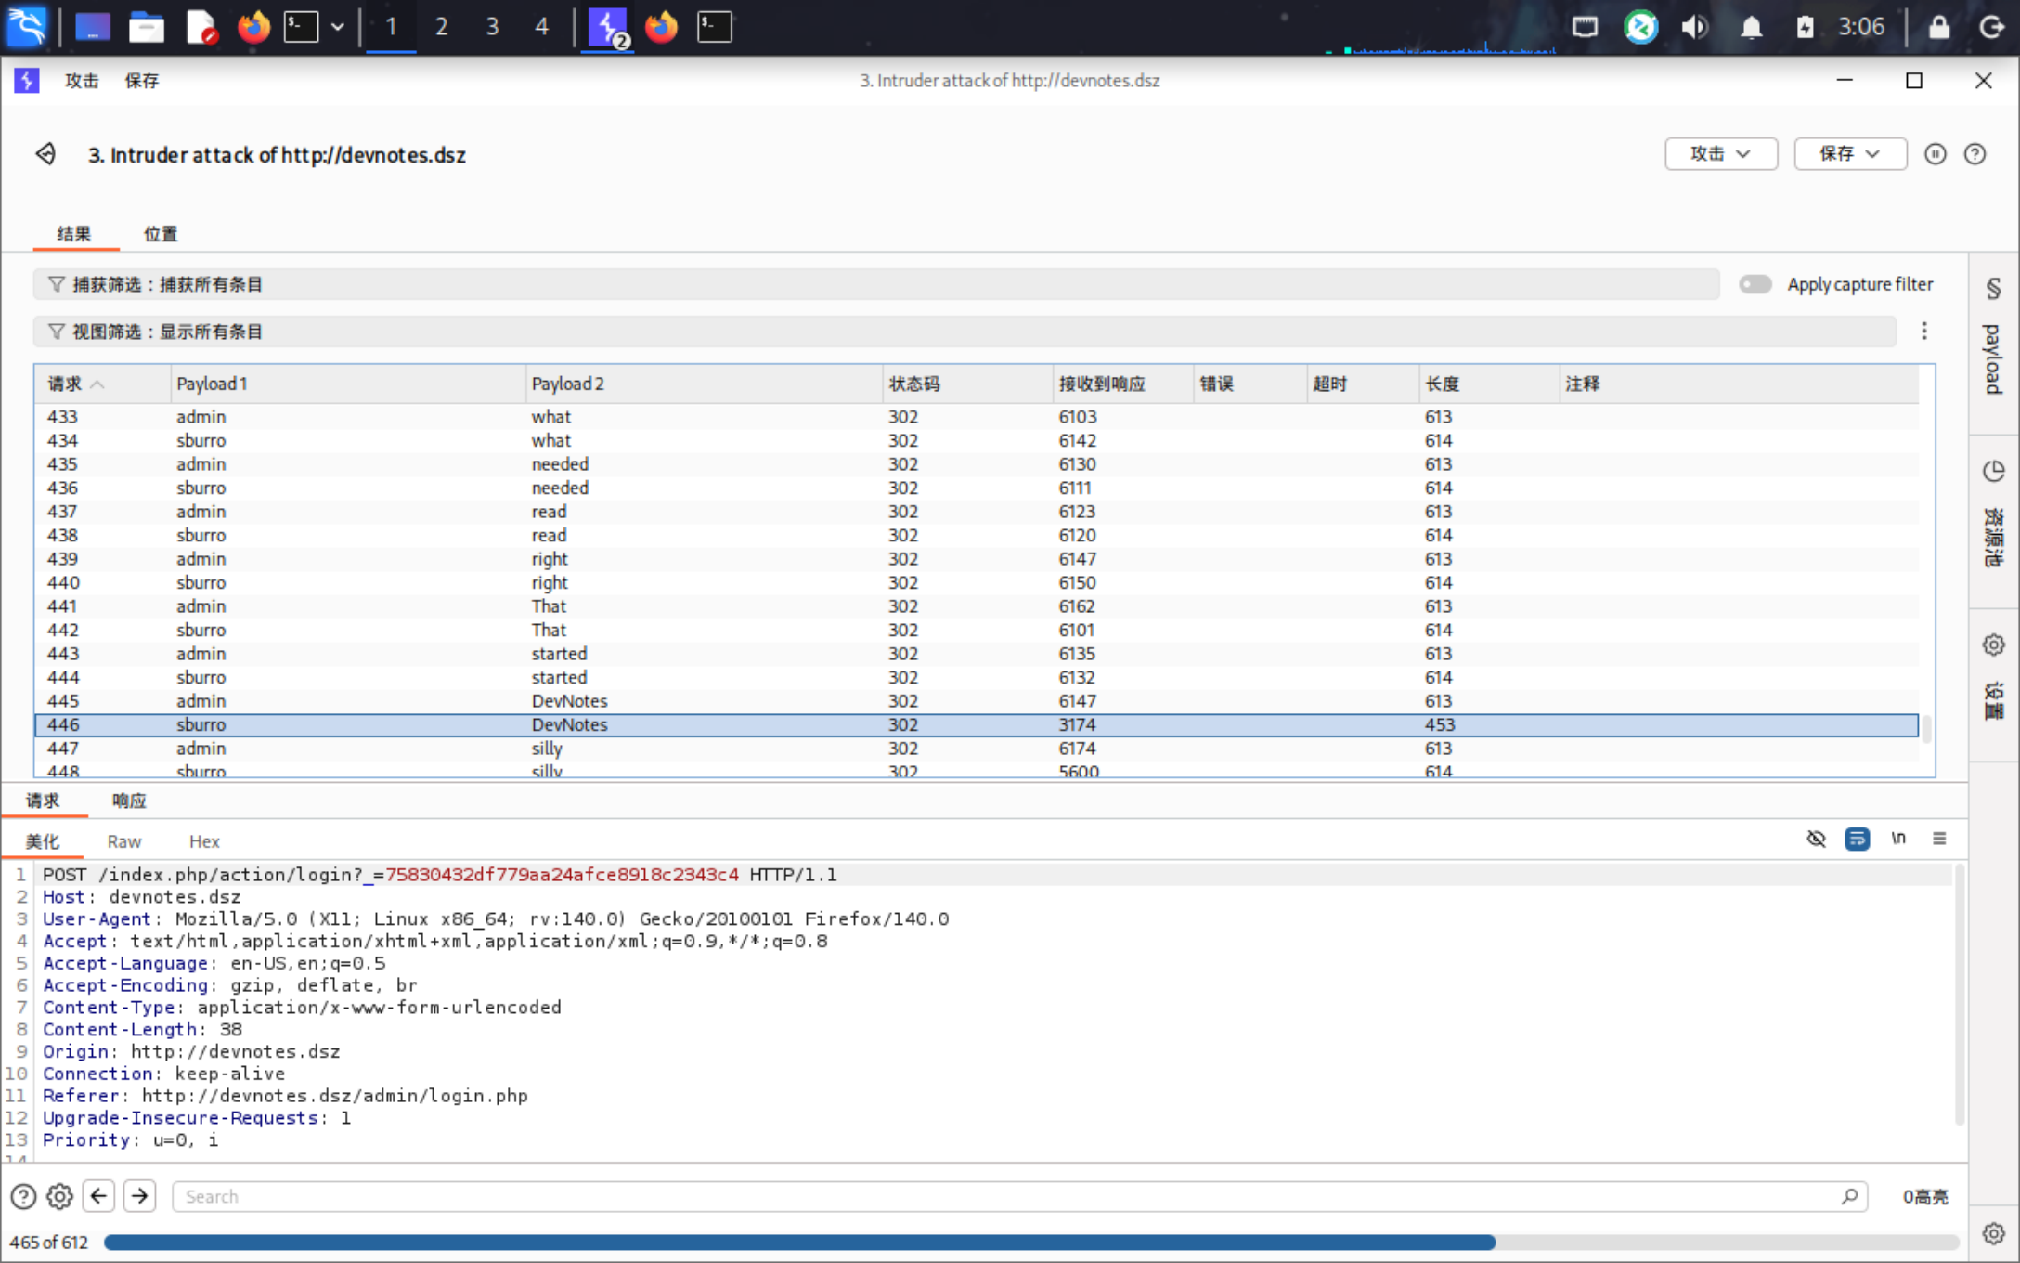Click search magnifier in search bar

[x=1849, y=1196]
